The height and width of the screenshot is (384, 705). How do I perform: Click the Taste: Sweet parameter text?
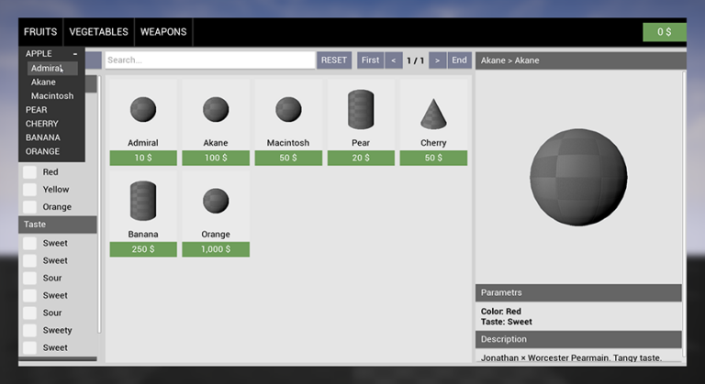coord(507,322)
